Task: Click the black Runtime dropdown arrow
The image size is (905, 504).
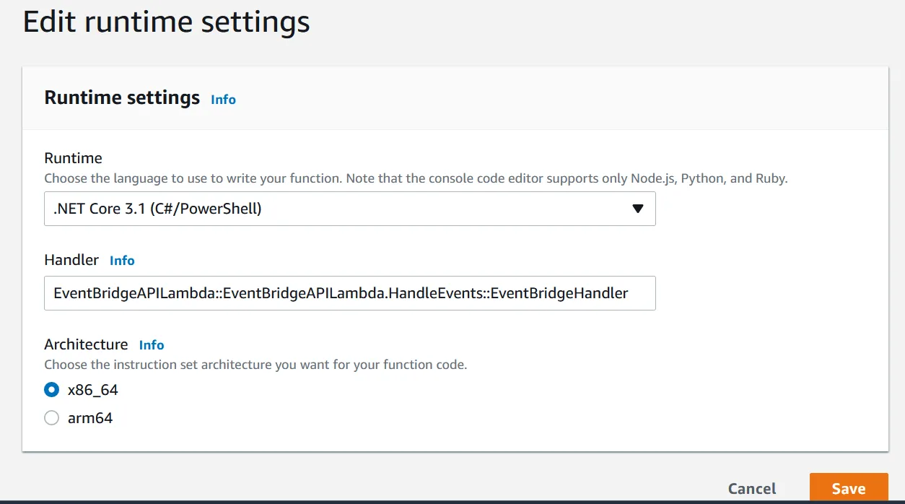Action: pos(637,209)
